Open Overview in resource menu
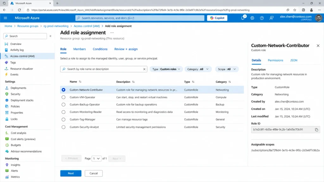Image resolution: width=324 pixels, height=182 pixels. (x=16, y=44)
